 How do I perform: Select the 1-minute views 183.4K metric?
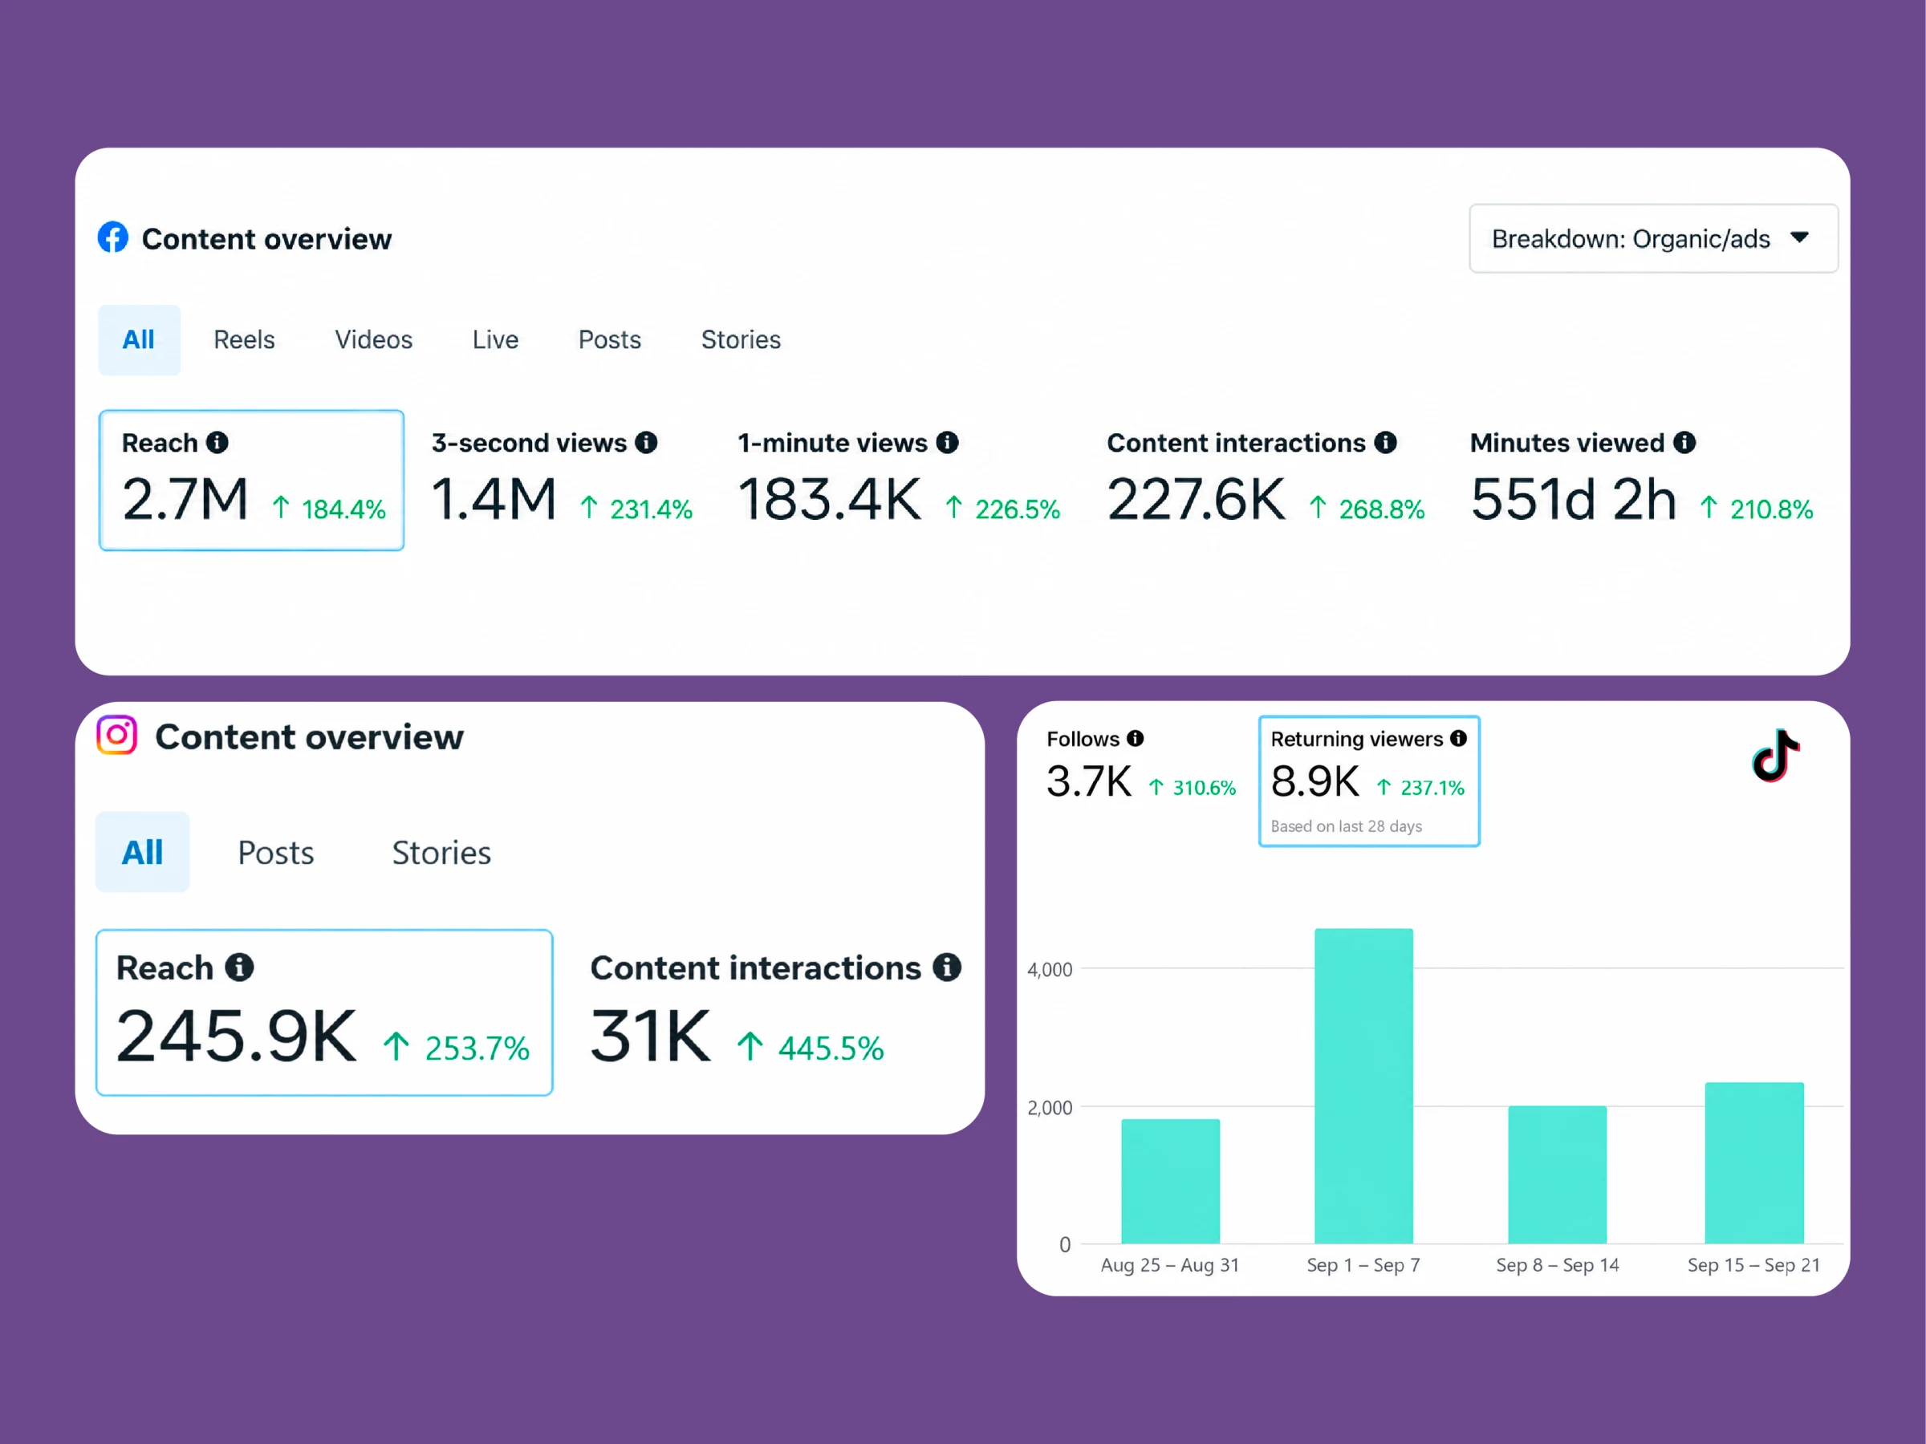(899, 479)
